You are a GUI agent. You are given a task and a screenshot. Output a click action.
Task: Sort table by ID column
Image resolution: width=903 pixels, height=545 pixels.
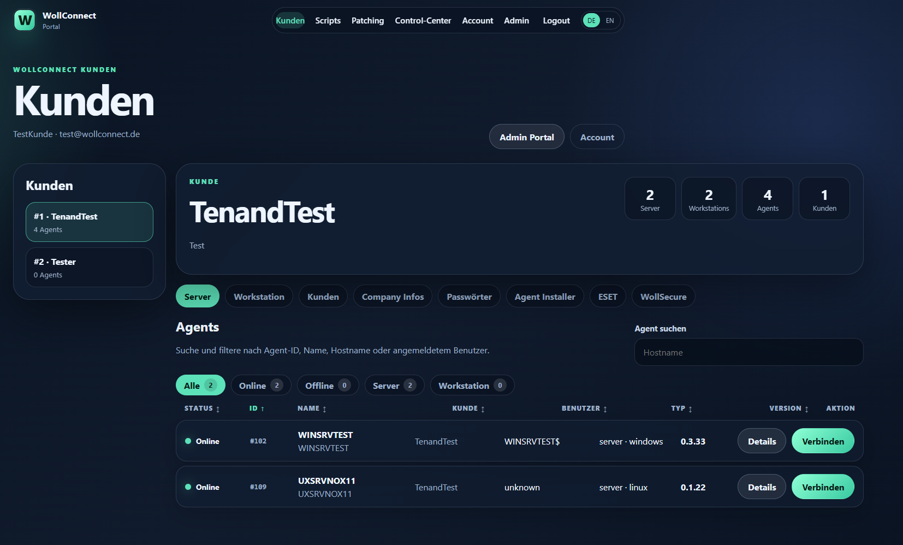click(257, 408)
